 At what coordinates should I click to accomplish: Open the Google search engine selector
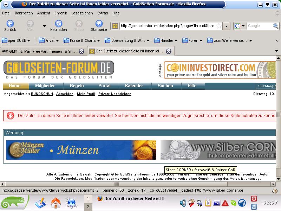pyautogui.click(x=240, y=26)
